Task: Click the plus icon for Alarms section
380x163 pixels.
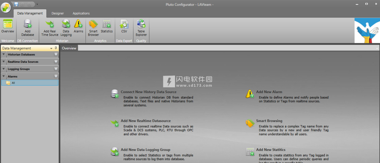Action: pos(56,76)
